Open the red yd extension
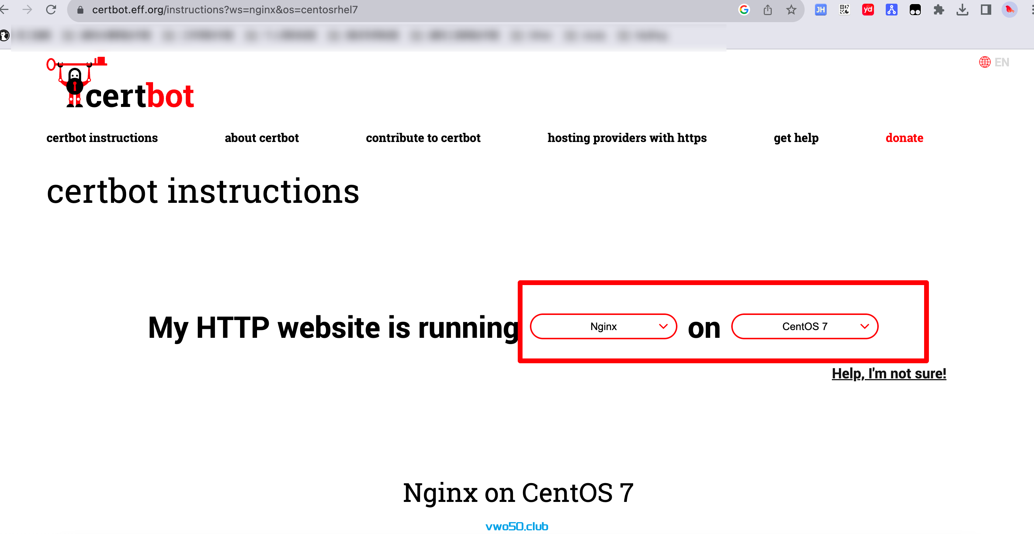Viewport: 1034px width, 534px height. pyautogui.click(x=868, y=10)
